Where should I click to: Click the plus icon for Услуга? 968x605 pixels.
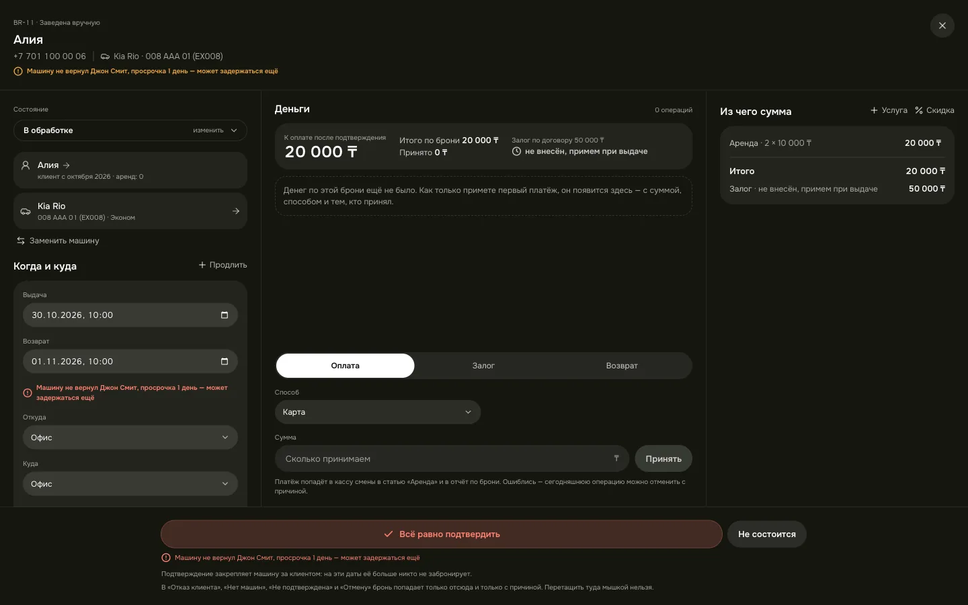(x=874, y=110)
